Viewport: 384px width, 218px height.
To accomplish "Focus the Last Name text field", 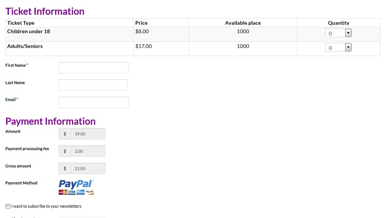I will pyautogui.click(x=93, y=85).
